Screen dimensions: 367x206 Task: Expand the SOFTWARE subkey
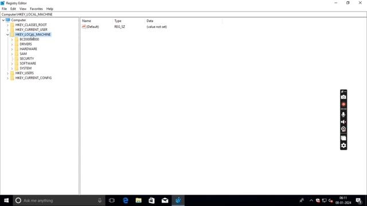coord(12,64)
